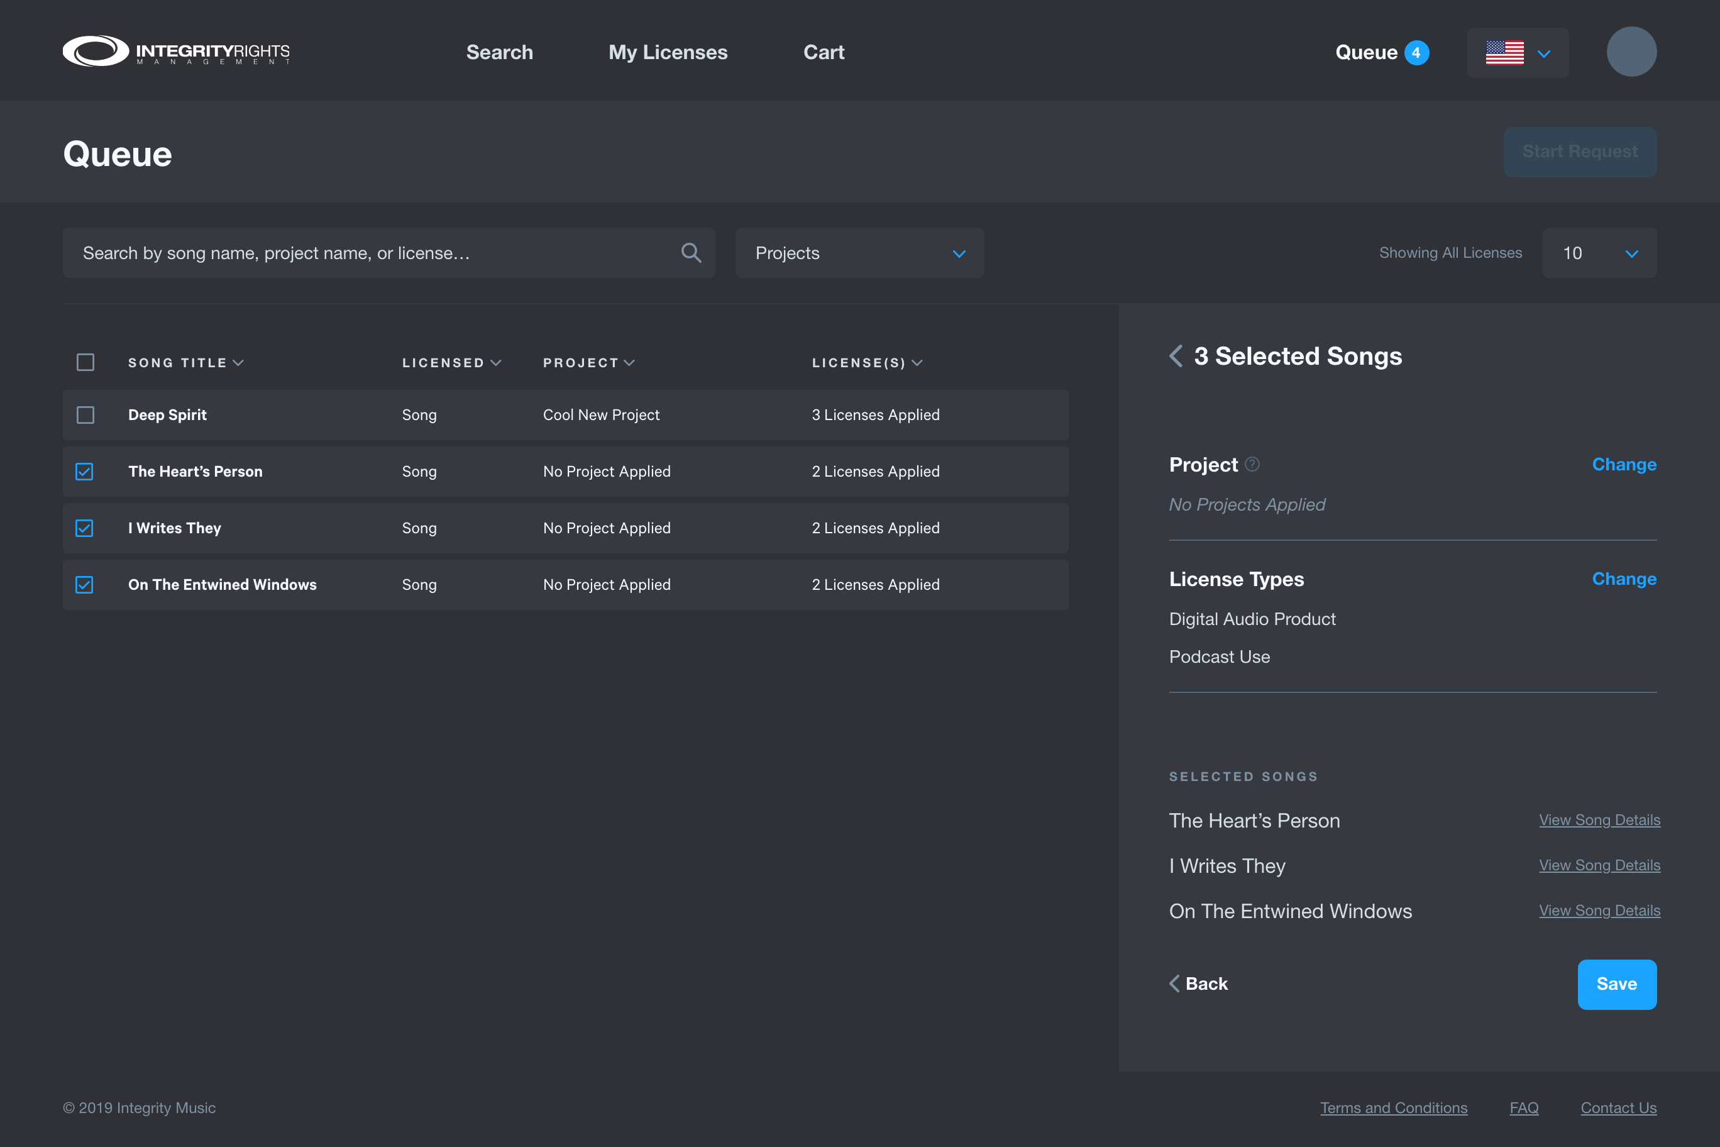This screenshot has height=1147, width=1720.
Task: Open My Licenses nav item
Action: (668, 52)
